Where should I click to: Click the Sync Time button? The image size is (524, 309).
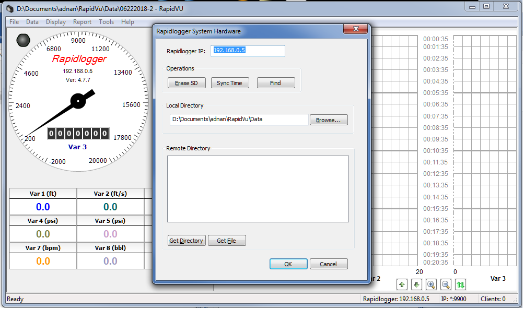click(229, 83)
